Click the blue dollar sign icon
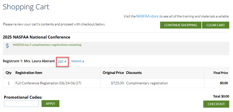The width and height of the screenshot is (233, 112). (7, 45)
